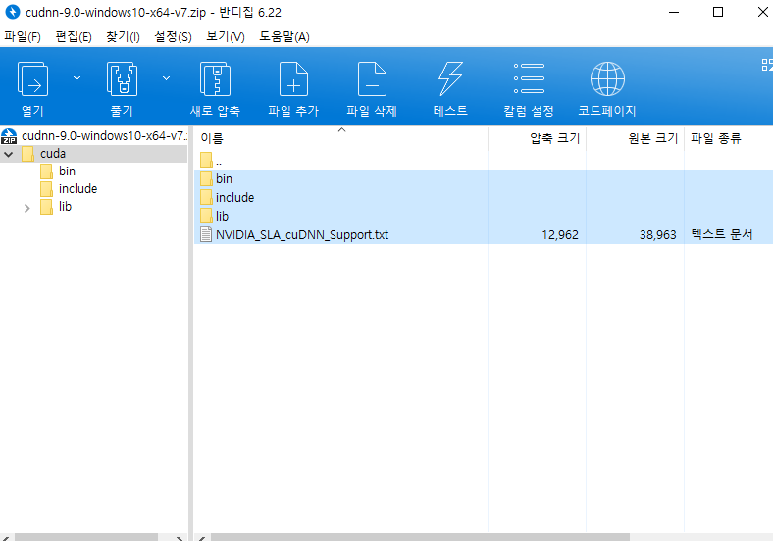Click the tree panel horizontal scrollbar

(x=86, y=537)
